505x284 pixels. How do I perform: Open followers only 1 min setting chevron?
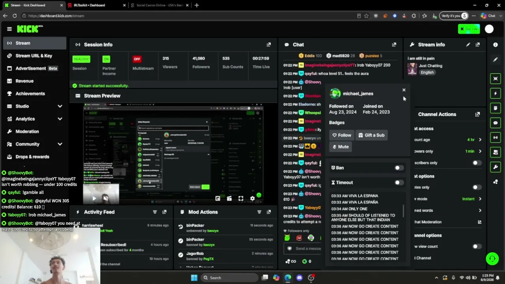[x=480, y=151]
